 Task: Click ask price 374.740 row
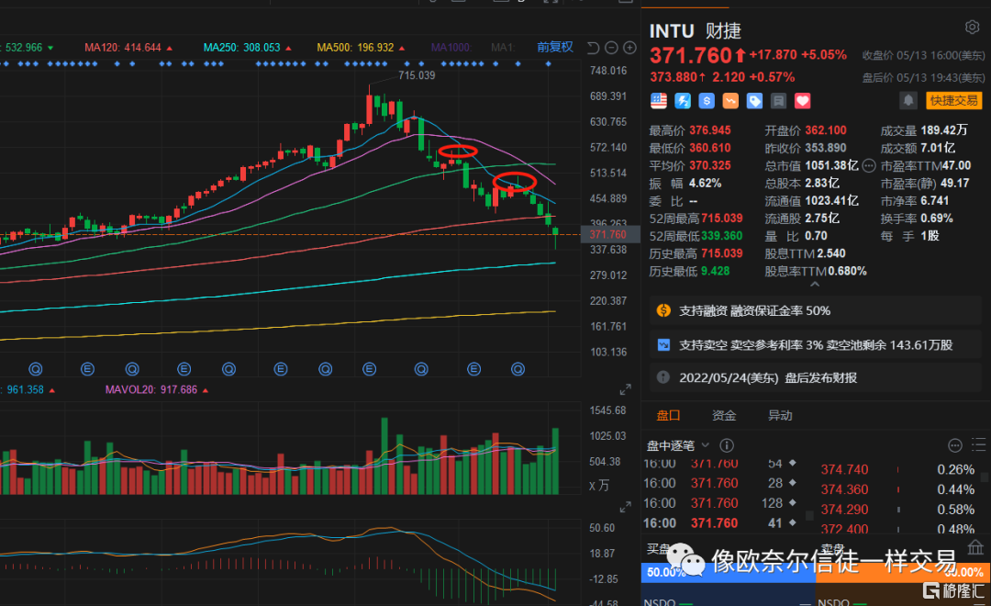897,470
